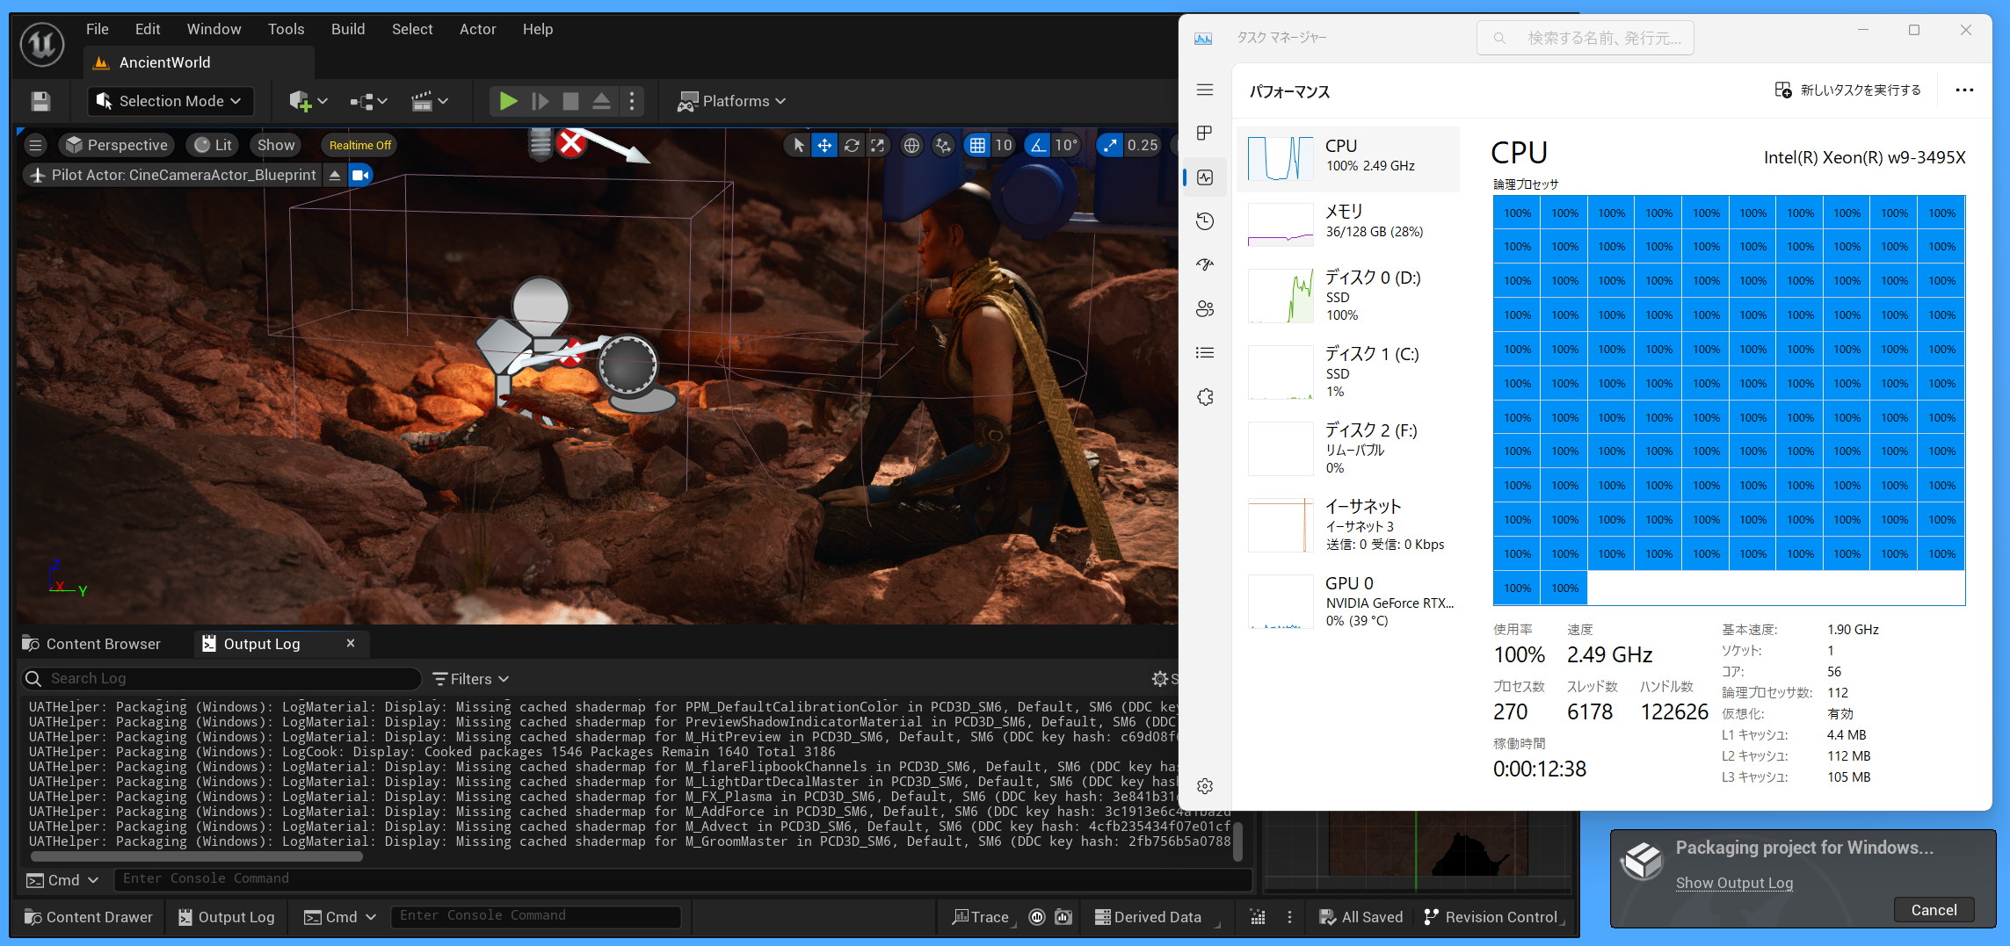This screenshot has width=2010, height=946.
Task: Open the File menu
Action: [x=98, y=29]
